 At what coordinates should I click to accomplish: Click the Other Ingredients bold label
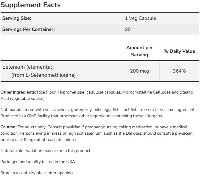coord(18,92)
